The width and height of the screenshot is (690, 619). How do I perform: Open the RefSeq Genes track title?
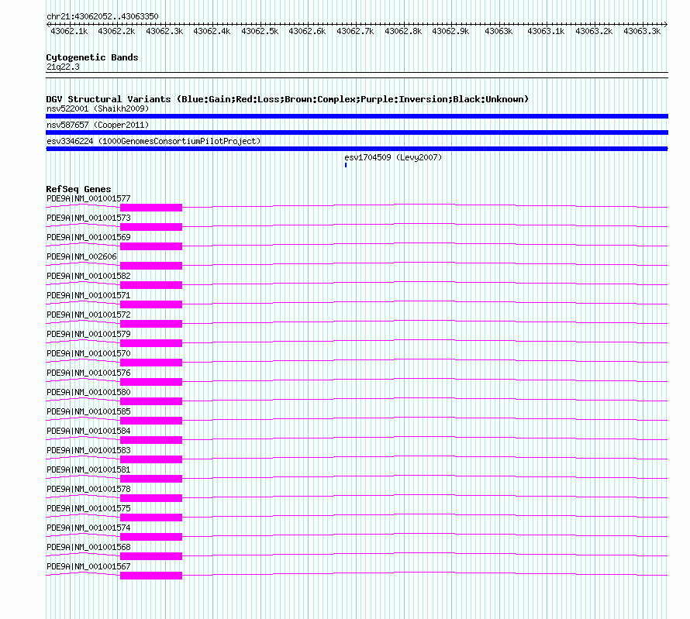79,189
